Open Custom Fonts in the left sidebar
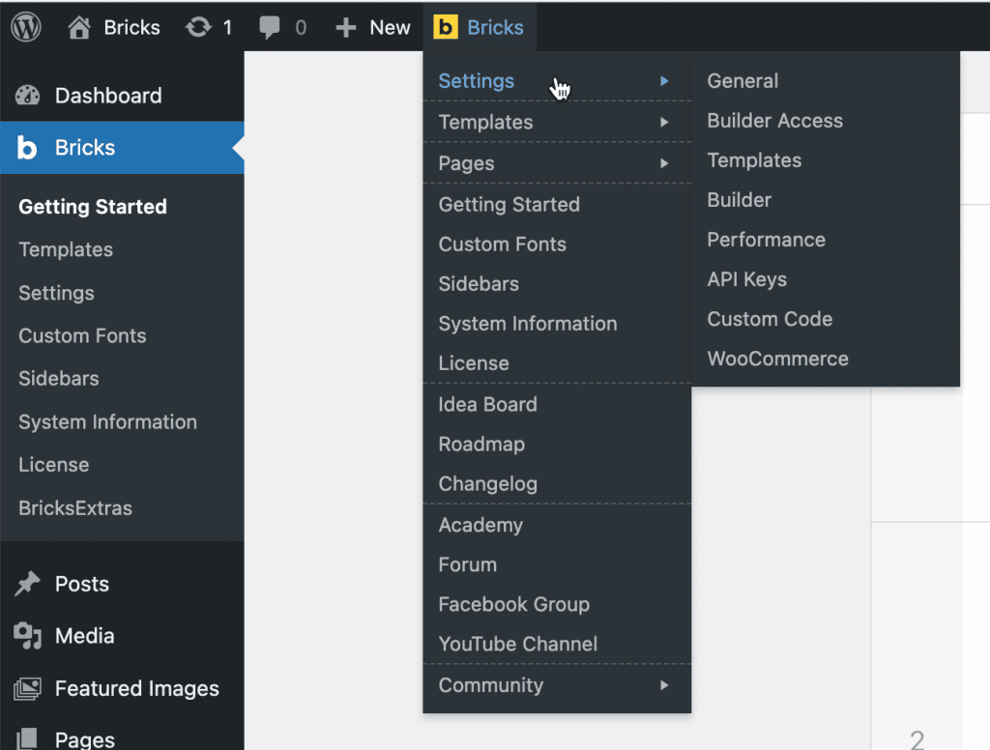This screenshot has height=750, width=990. click(x=82, y=335)
